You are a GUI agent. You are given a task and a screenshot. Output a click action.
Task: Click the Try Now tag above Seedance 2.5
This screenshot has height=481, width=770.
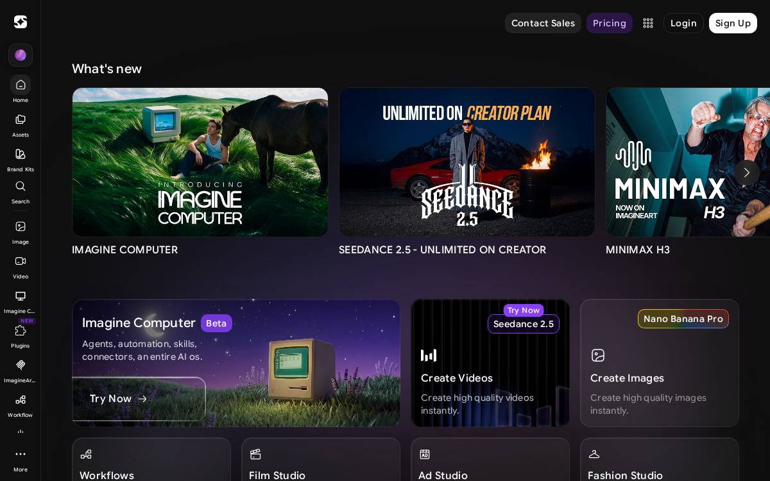(x=524, y=310)
